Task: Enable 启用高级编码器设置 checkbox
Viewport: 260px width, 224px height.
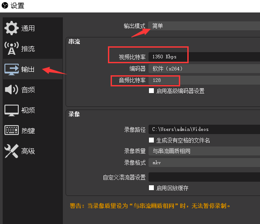Action: (151, 91)
